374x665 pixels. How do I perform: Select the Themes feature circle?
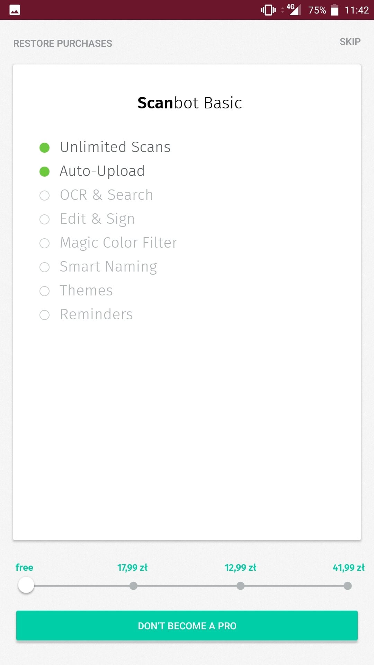(x=45, y=291)
